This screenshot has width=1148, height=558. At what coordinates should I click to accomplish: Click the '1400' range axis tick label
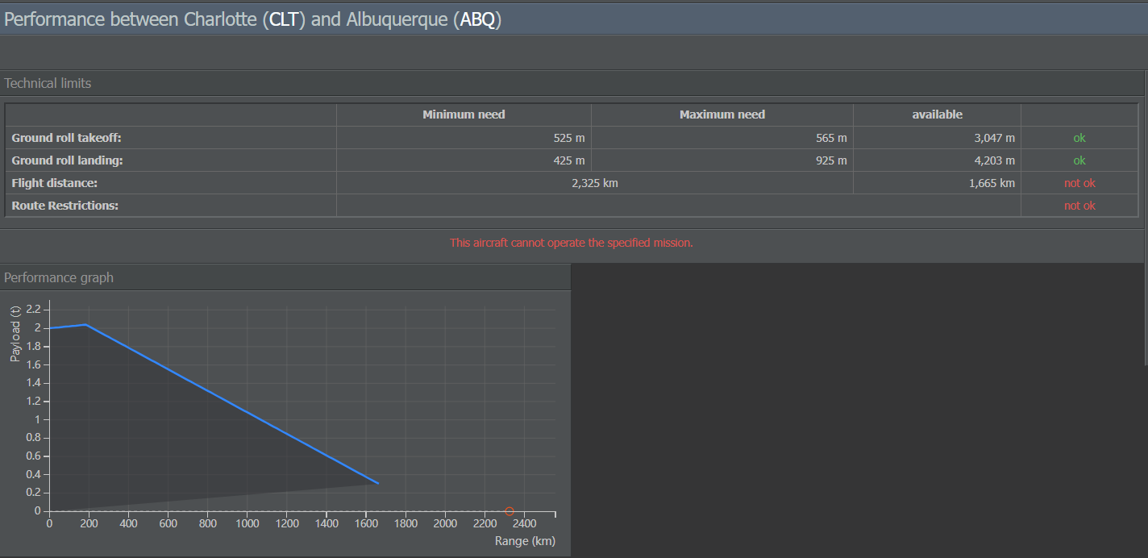[x=327, y=524]
